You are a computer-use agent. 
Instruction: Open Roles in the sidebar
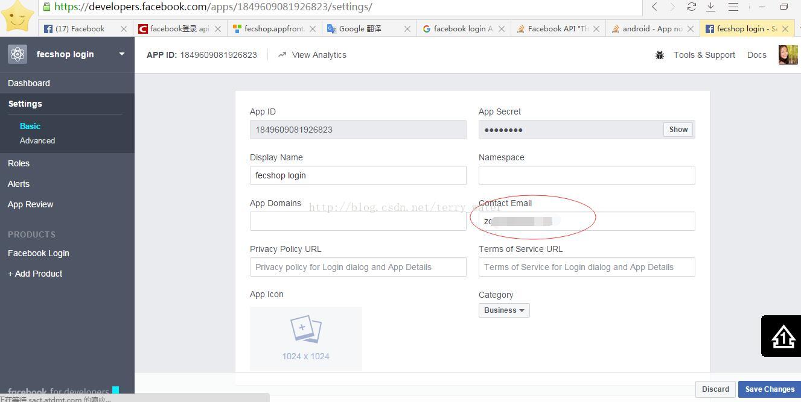pos(19,163)
